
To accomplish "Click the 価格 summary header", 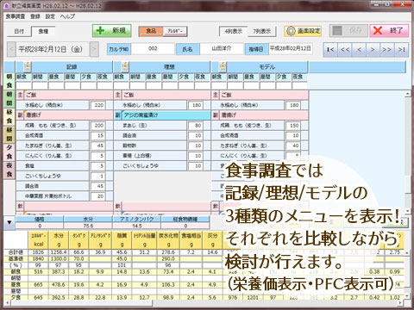I will coord(40,219).
